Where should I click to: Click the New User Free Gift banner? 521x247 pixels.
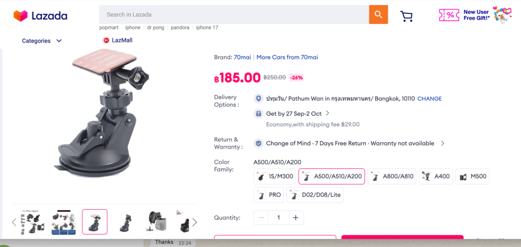coord(475,15)
